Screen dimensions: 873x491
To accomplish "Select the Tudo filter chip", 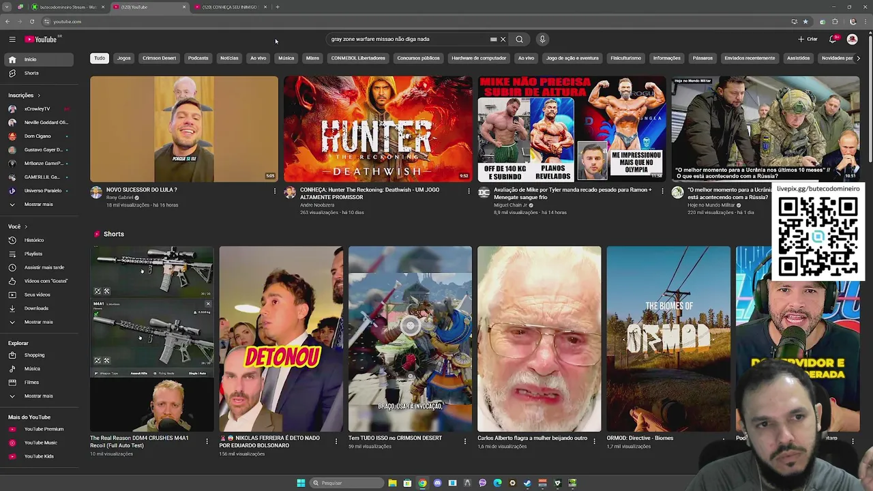I will (100, 58).
